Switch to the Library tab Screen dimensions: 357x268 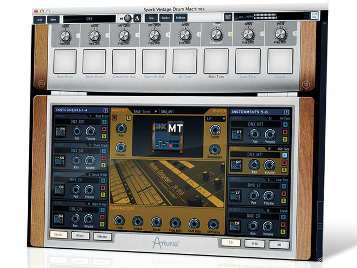click(x=102, y=237)
